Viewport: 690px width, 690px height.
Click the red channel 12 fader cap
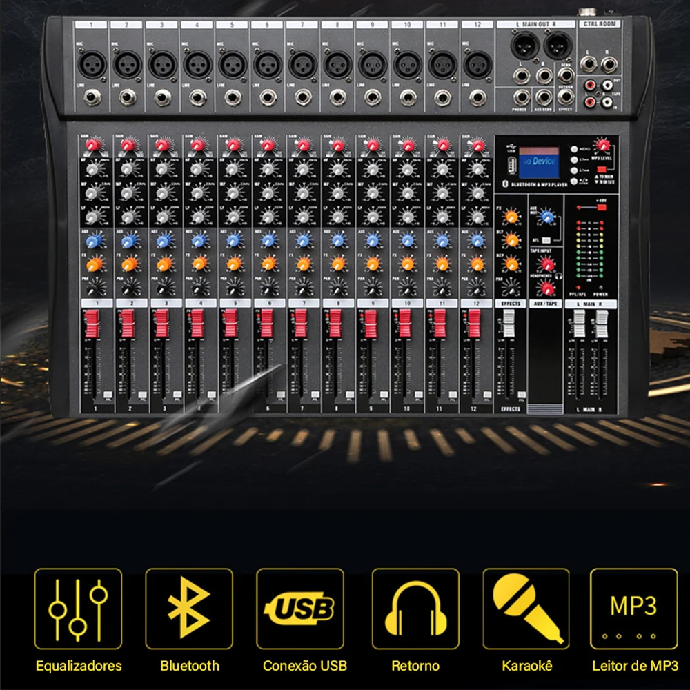pos(474,324)
